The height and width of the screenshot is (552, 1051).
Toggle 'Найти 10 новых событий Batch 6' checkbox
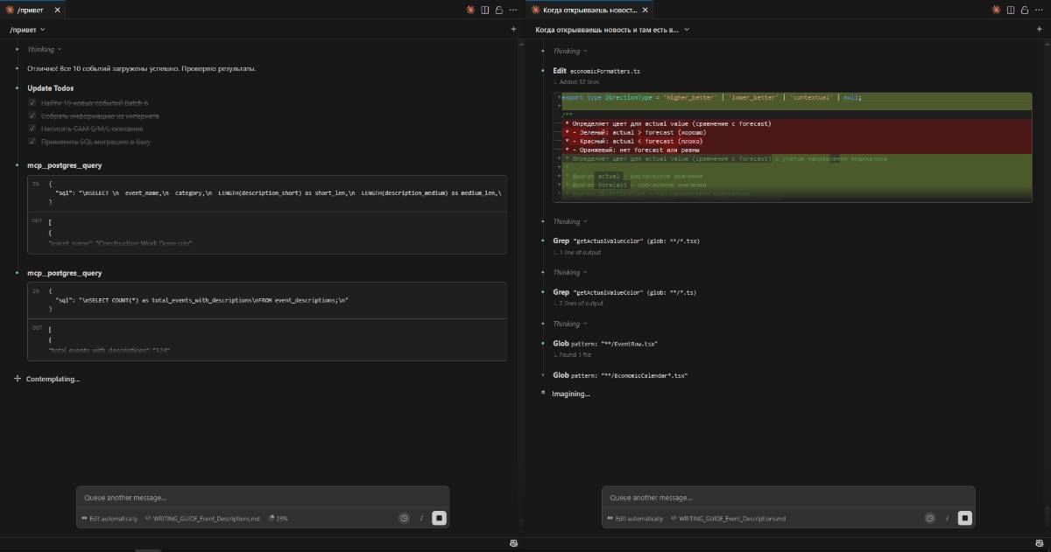point(32,103)
